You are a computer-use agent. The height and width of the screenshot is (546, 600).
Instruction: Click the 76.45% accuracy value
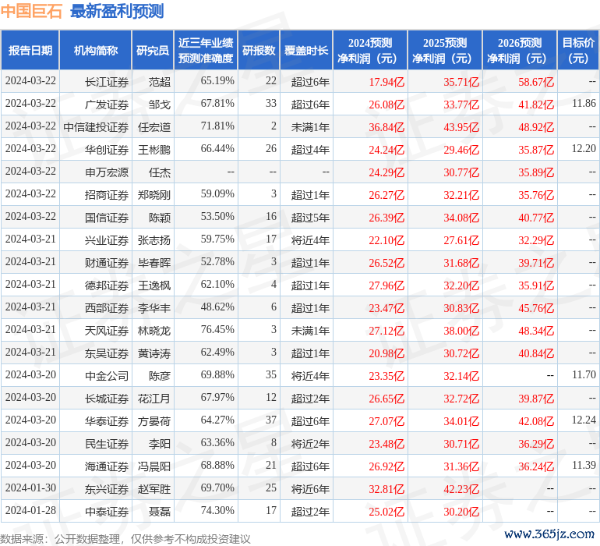tap(217, 330)
